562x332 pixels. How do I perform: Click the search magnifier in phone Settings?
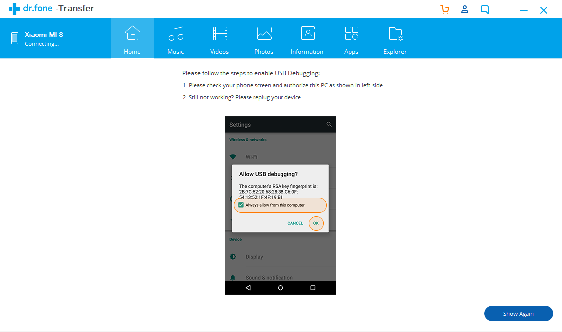point(329,124)
